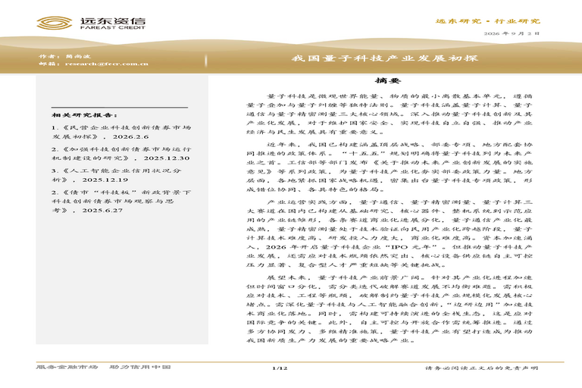Click the 远东研究 · 行业研究 header label
Image resolution: width=582 pixels, height=388 pixels.
coord(488,21)
